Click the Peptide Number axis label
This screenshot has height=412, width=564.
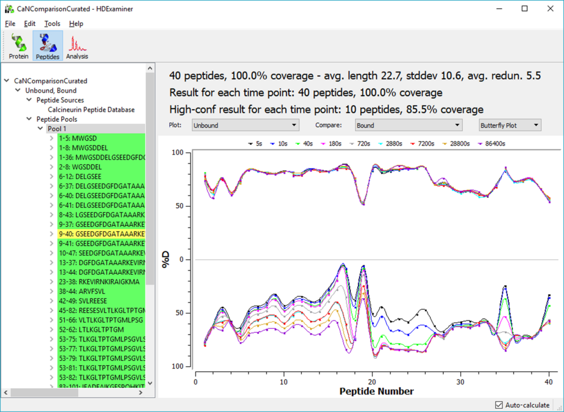[377, 391]
